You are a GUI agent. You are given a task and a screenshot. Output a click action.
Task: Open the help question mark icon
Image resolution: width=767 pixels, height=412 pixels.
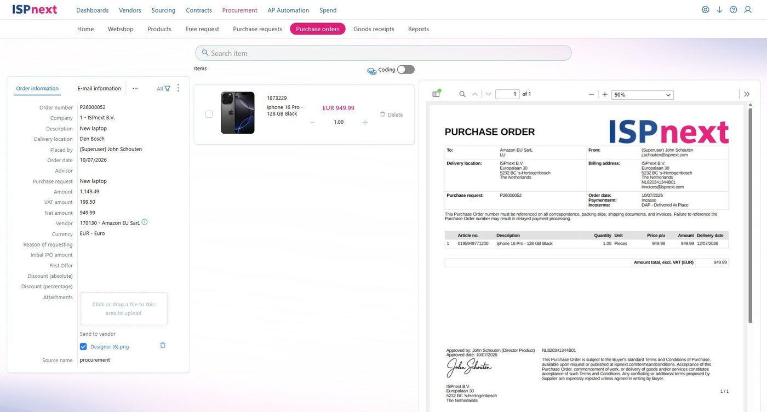tap(734, 10)
